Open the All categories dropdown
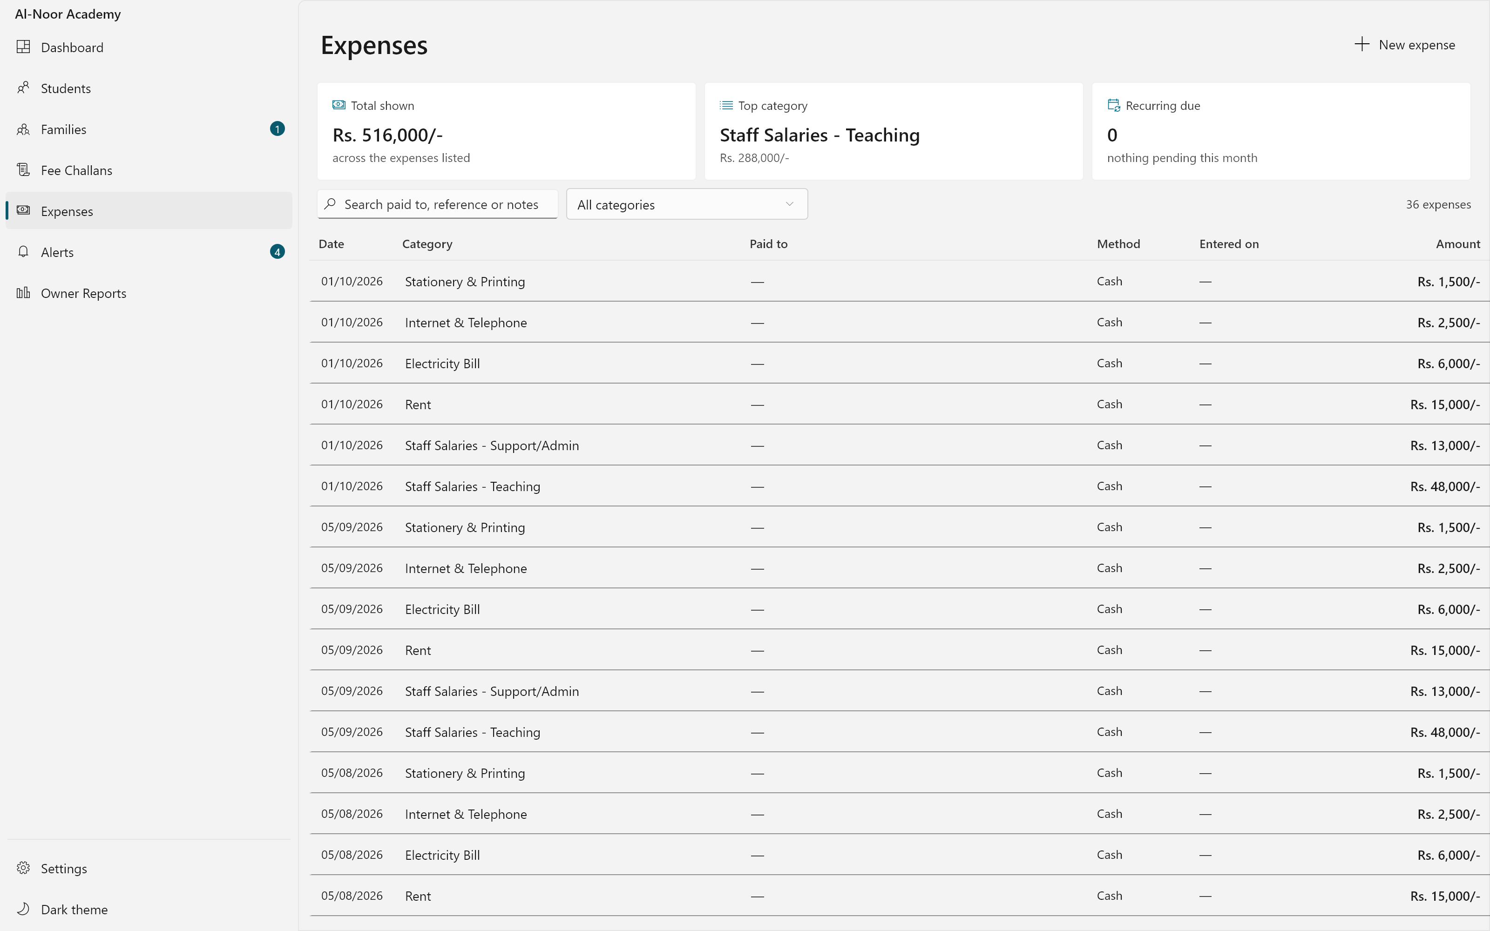The width and height of the screenshot is (1490, 931). tap(686, 204)
